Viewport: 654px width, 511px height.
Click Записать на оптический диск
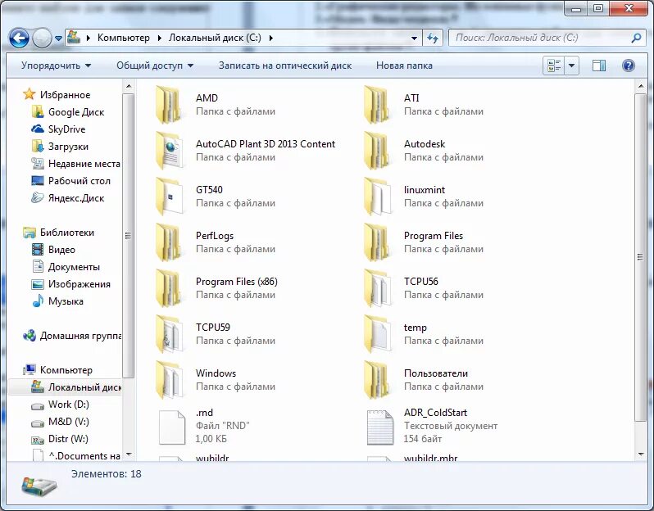(285, 66)
